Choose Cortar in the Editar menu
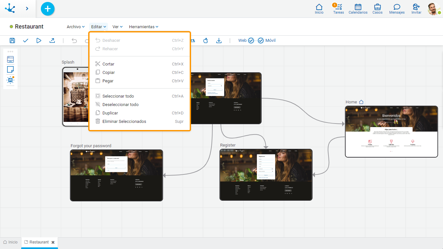This screenshot has width=443, height=249. 139,64
